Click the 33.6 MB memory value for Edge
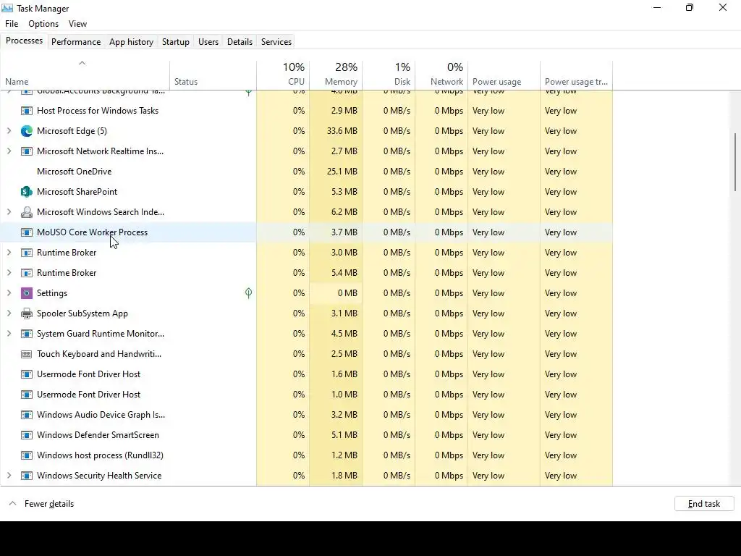741x556 pixels. click(x=342, y=131)
